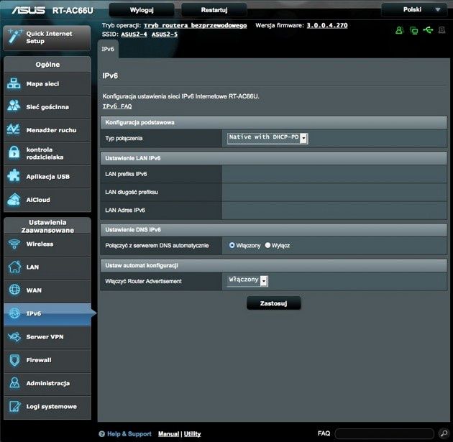Click the green network clients status icon

tap(413, 30)
